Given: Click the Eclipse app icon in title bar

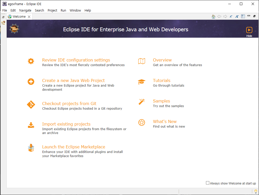Looking at the screenshot, I should point(4,4).
